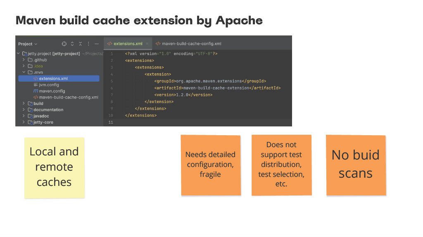423x237 pixels.
Task: Expand the documentation folder
Action: (x=24, y=110)
